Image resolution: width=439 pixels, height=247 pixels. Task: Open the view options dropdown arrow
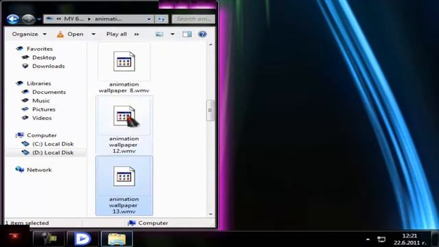172,34
